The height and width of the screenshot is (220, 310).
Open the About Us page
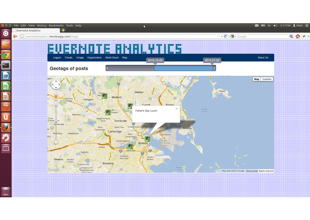(x=263, y=57)
